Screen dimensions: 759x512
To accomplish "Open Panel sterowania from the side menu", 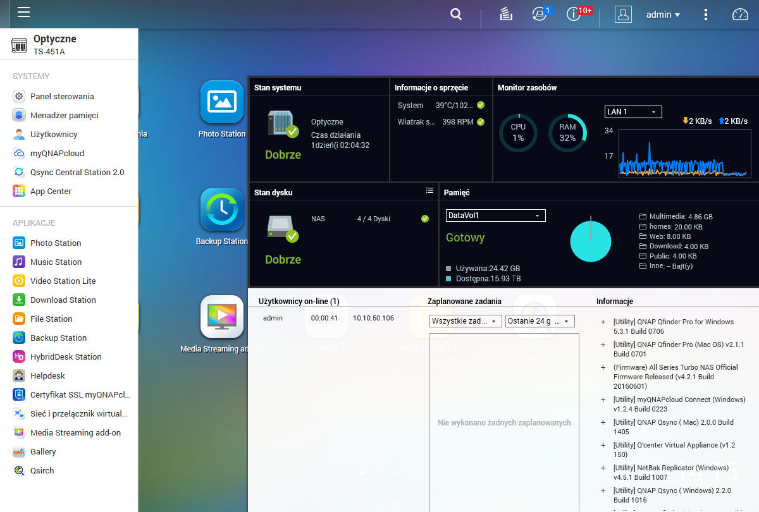I will pyautogui.click(x=69, y=96).
